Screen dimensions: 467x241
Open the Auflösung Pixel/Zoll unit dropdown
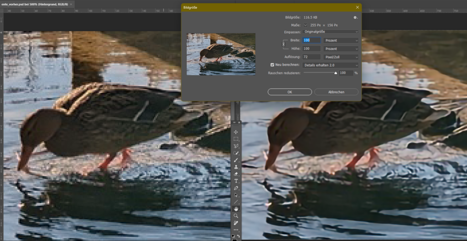coord(341,57)
